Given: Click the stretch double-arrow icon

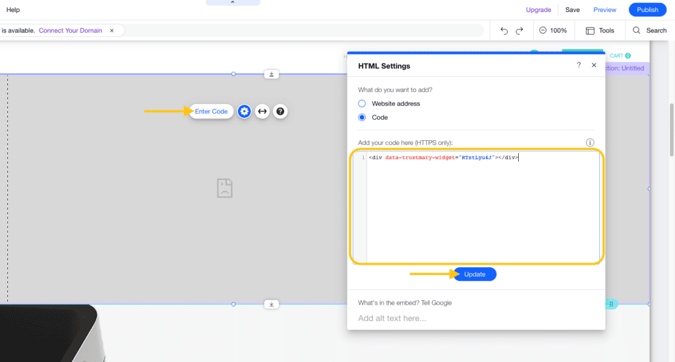Looking at the screenshot, I should coord(262,111).
